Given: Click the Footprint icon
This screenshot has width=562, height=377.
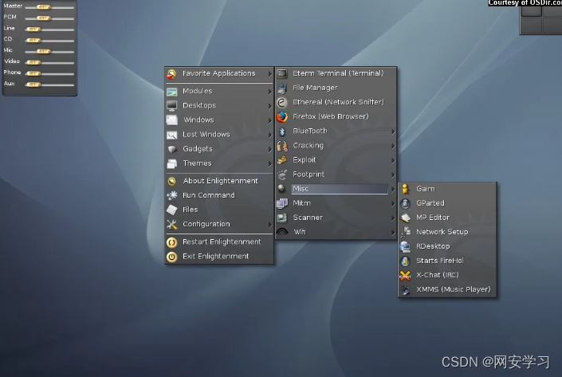Looking at the screenshot, I should click(282, 175).
